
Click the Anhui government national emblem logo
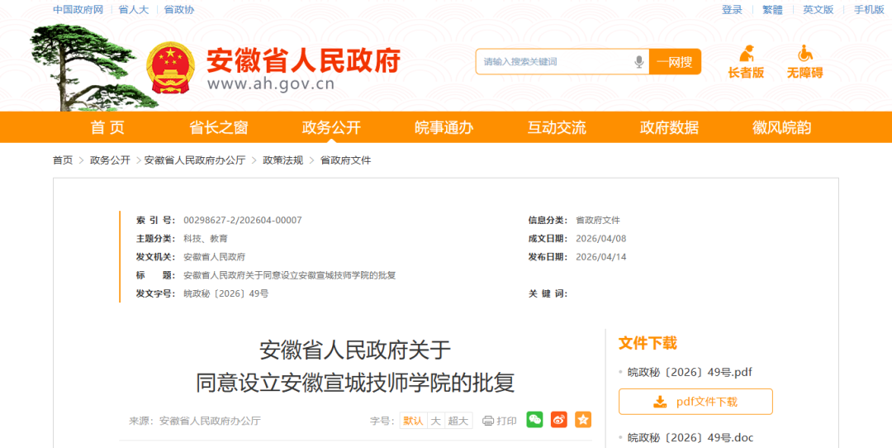(x=170, y=68)
